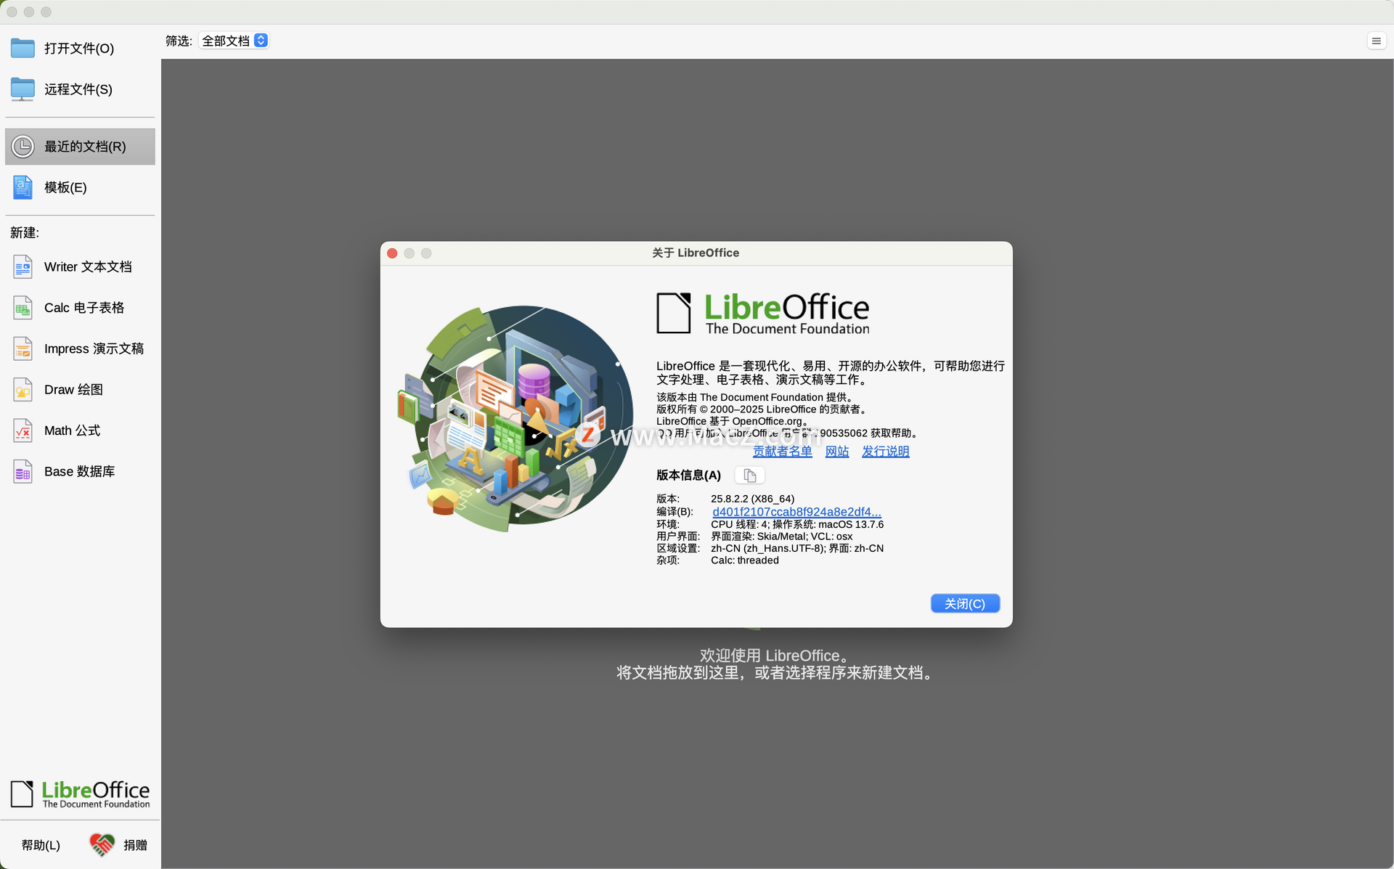Select the Recent Documents clock icon
The width and height of the screenshot is (1394, 869).
pyautogui.click(x=23, y=147)
